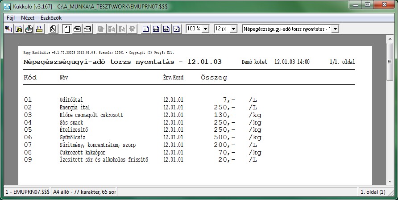This screenshot has height=200, width=398.
Task: Click the vertical scrollbar up arrow
Action: (390, 38)
